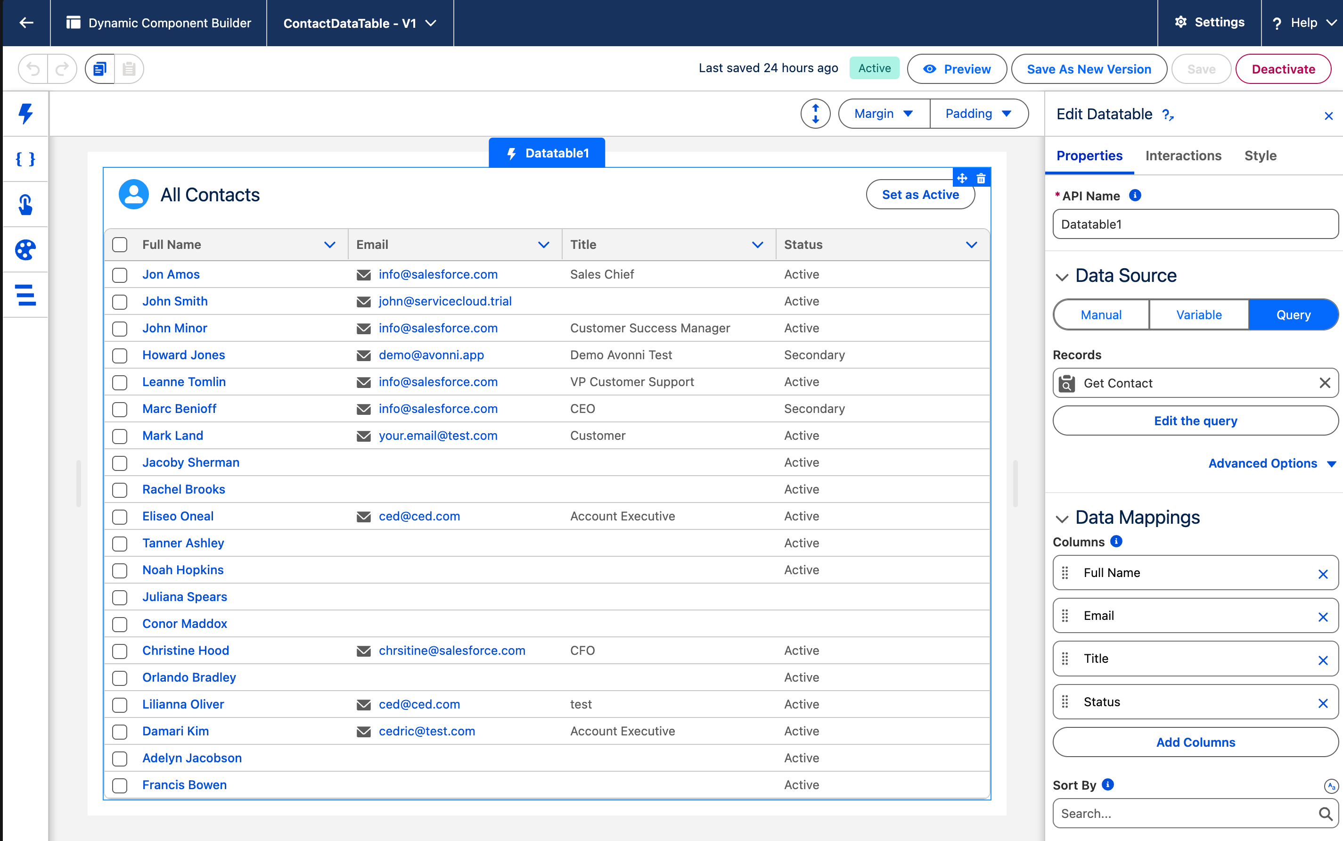Viewport: 1343px width, 841px height.
Task: Open the curly braces resources panel
Action: 25,159
